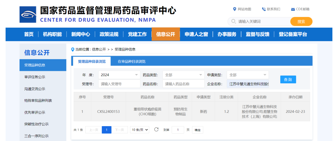334x141 pixels.
Task: Open 优先审评公示 in sidebar
Action: tap(43, 112)
